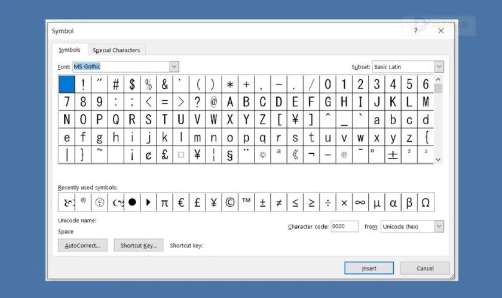Viewport: 502px width, 298px height.
Task: Choose the left guillemet « symbol
Action: click(295, 155)
